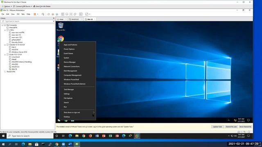Switch to the Home tab
Screen dimensions: 262x147
[x=61, y=19]
